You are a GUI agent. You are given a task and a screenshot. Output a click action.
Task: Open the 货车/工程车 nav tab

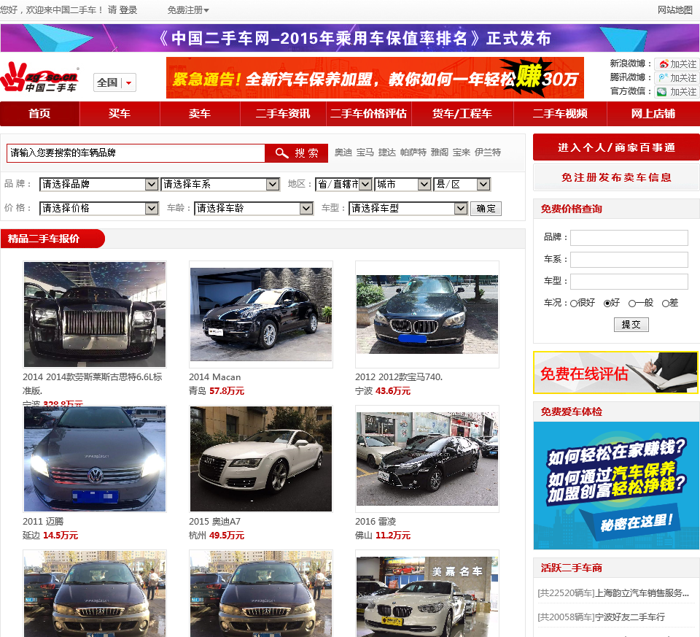click(x=462, y=114)
